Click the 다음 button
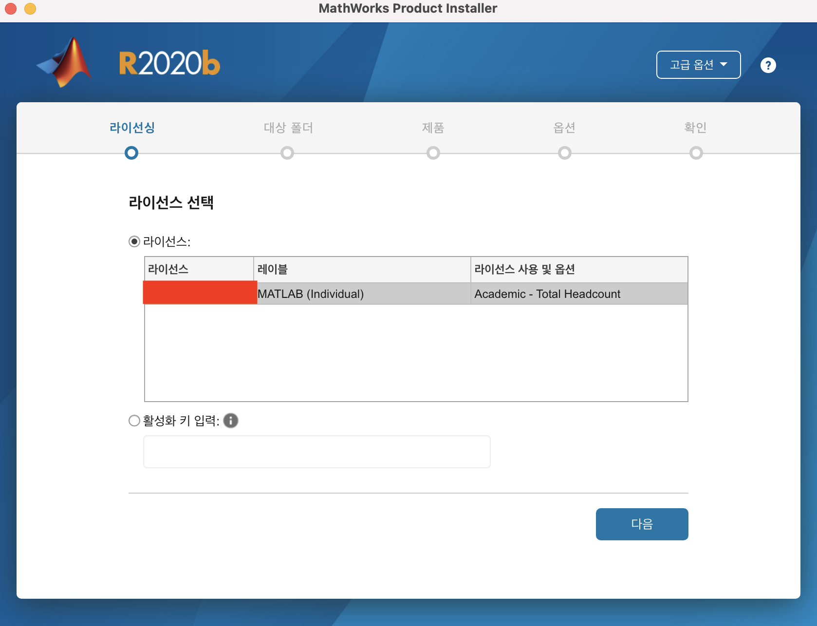This screenshot has height=626, width=817. point(642,524)
